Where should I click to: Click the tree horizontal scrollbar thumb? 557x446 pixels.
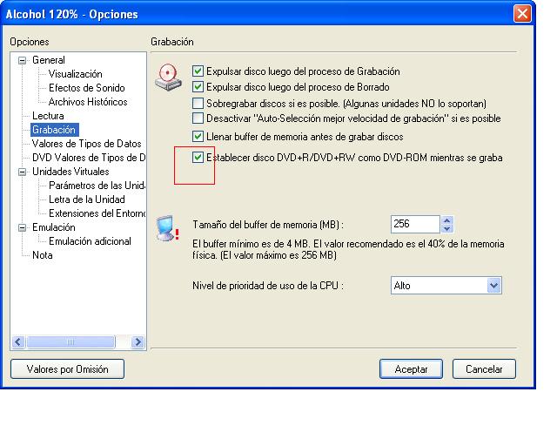tap(70, 342)
